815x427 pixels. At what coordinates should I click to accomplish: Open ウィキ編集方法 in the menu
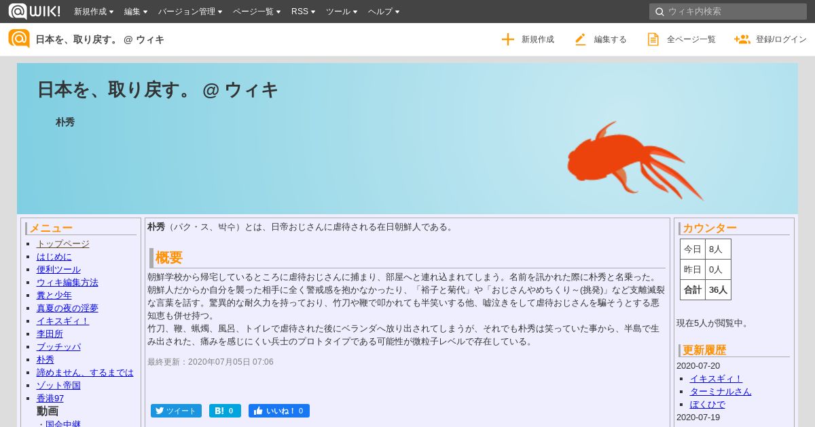(67, 282)
